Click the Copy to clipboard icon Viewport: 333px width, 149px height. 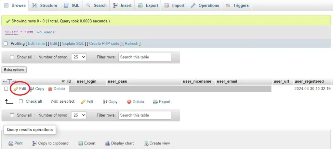tap(34, 143)
